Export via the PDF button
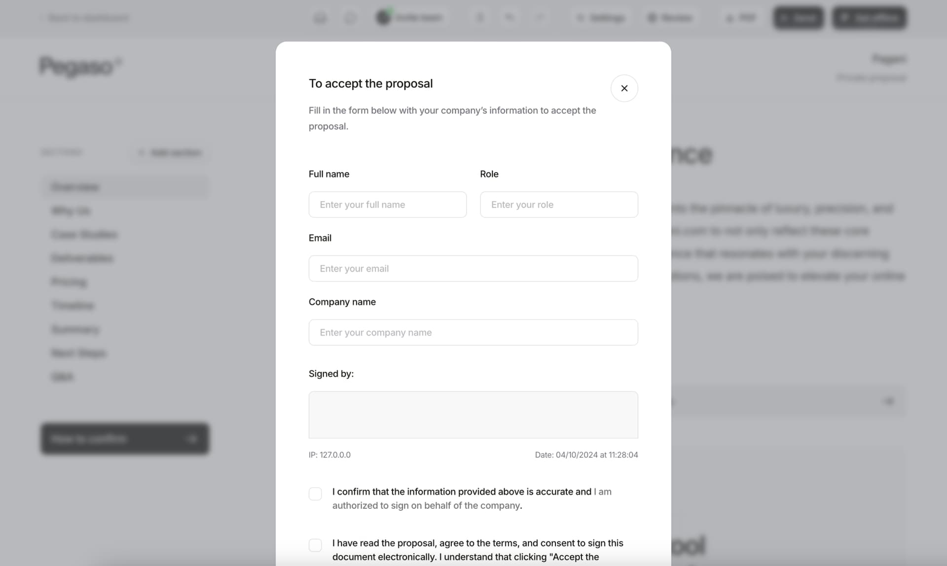Viewport: 947px width, 566px height. [740, 18]
